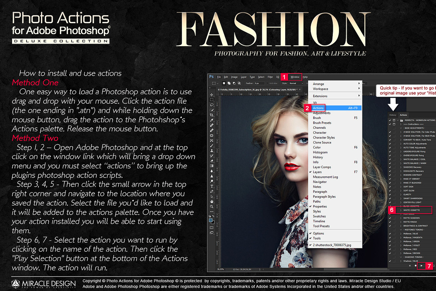Click the zoom percentage field 30.25%
The height and width of the screenshot is (291, 436).
click(x=221, y=269)
